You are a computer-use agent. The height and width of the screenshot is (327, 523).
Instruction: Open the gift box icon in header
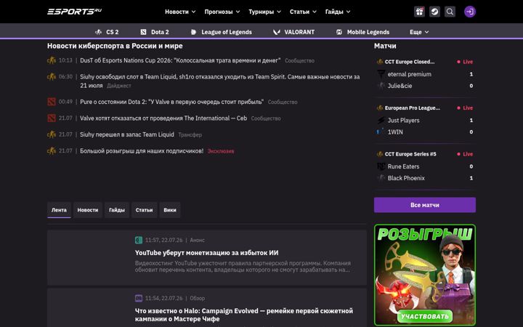pyautogui.click(x=419, y=12)
